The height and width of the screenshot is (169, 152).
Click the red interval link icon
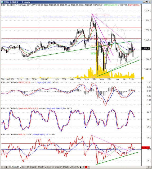click(x=86, y=167)
